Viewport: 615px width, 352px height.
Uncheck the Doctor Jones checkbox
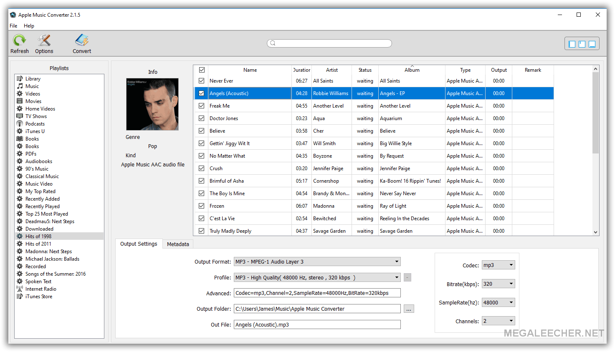coord(202,118)
